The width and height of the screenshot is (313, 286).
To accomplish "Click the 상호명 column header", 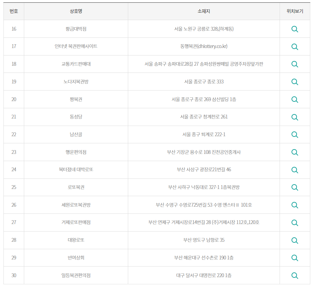I will tap(76, 11).
